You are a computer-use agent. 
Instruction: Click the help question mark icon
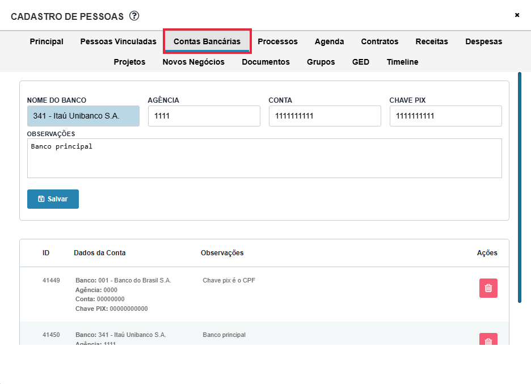pyautogui.click(x=134, y=16)
